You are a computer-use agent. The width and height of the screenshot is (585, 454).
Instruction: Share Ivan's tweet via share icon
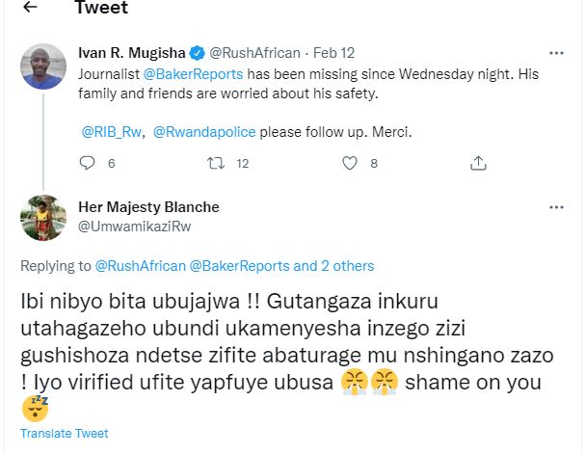pyautogui.click(x=478, y=164)
